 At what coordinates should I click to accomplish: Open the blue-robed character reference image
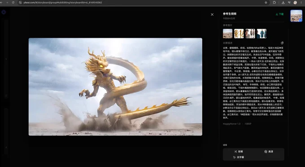261,34
